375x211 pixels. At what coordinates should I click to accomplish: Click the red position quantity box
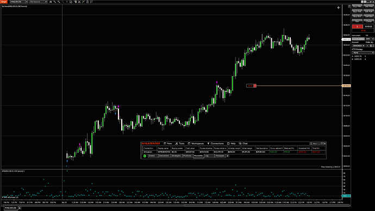coord(357,27)
